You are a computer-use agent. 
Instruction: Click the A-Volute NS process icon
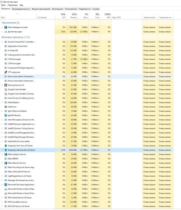pos(6,50)
